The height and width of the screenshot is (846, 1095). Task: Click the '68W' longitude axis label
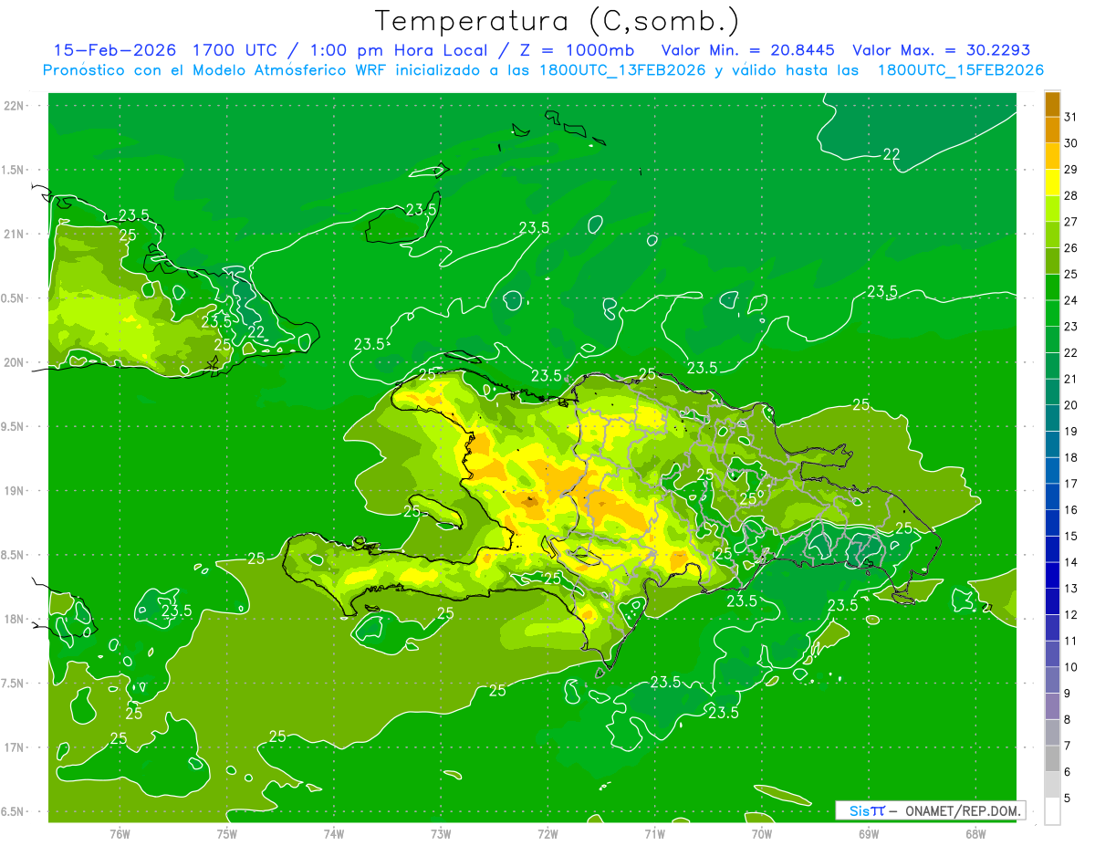tap(975, 833)
